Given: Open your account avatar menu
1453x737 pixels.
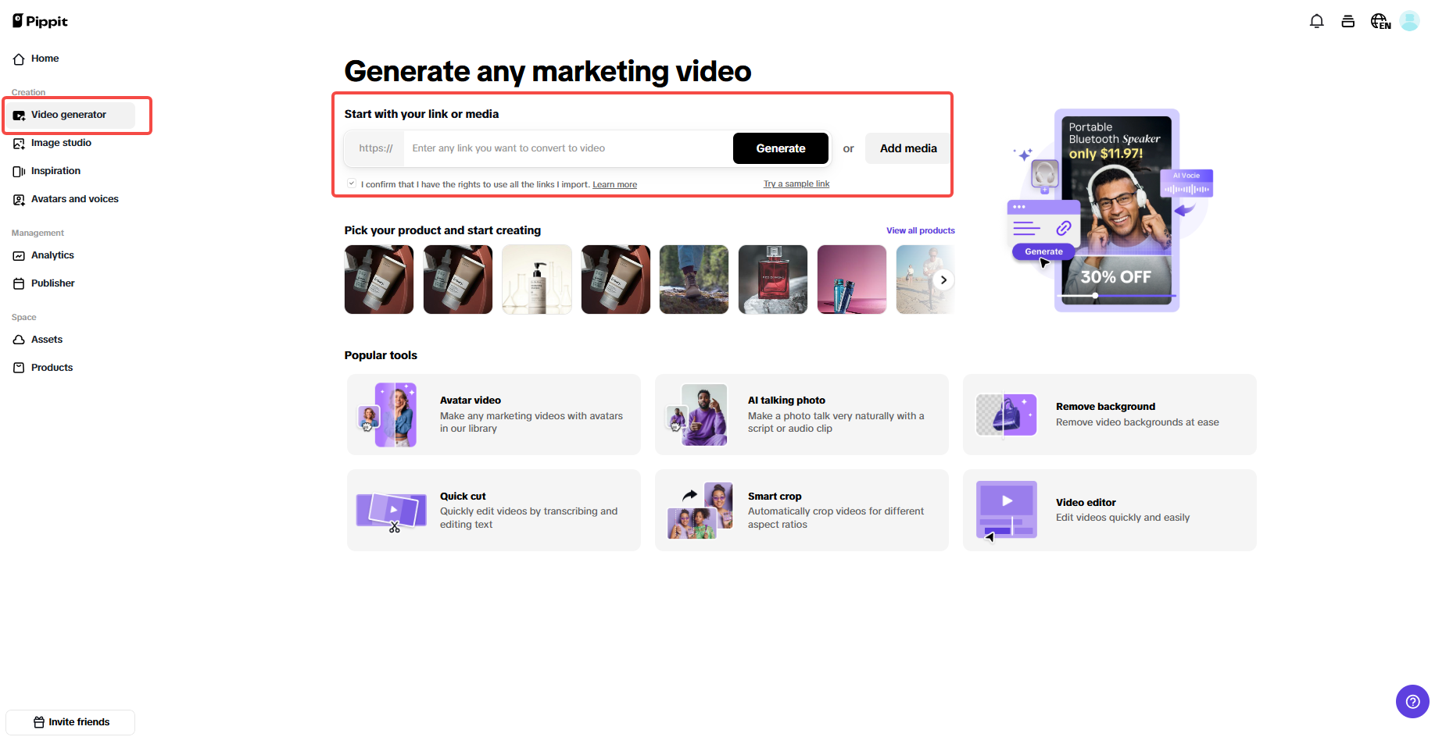Looking at the screenshot, I should (x=1410, y=21).
